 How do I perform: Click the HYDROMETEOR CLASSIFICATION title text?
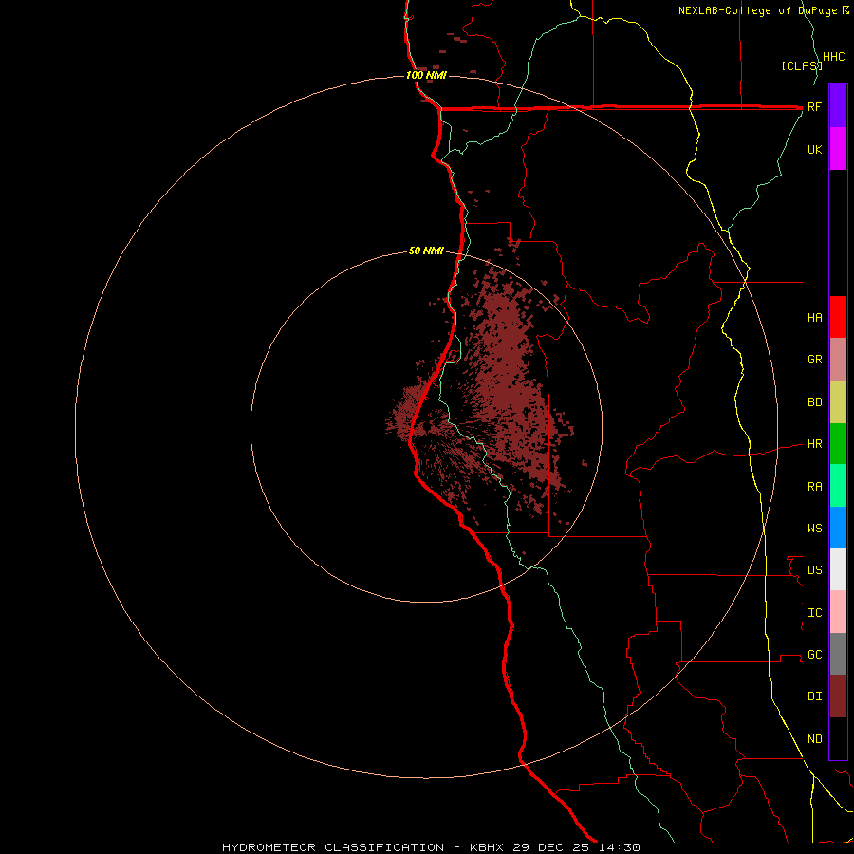coord(333,847)
